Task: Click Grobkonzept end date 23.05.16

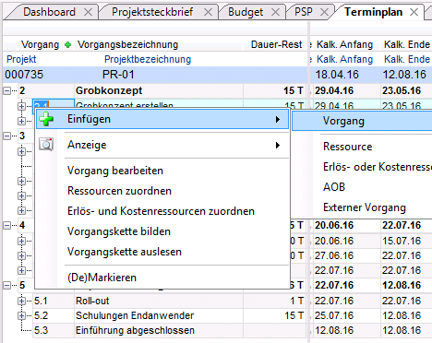Action: click(x=402, y=90)
